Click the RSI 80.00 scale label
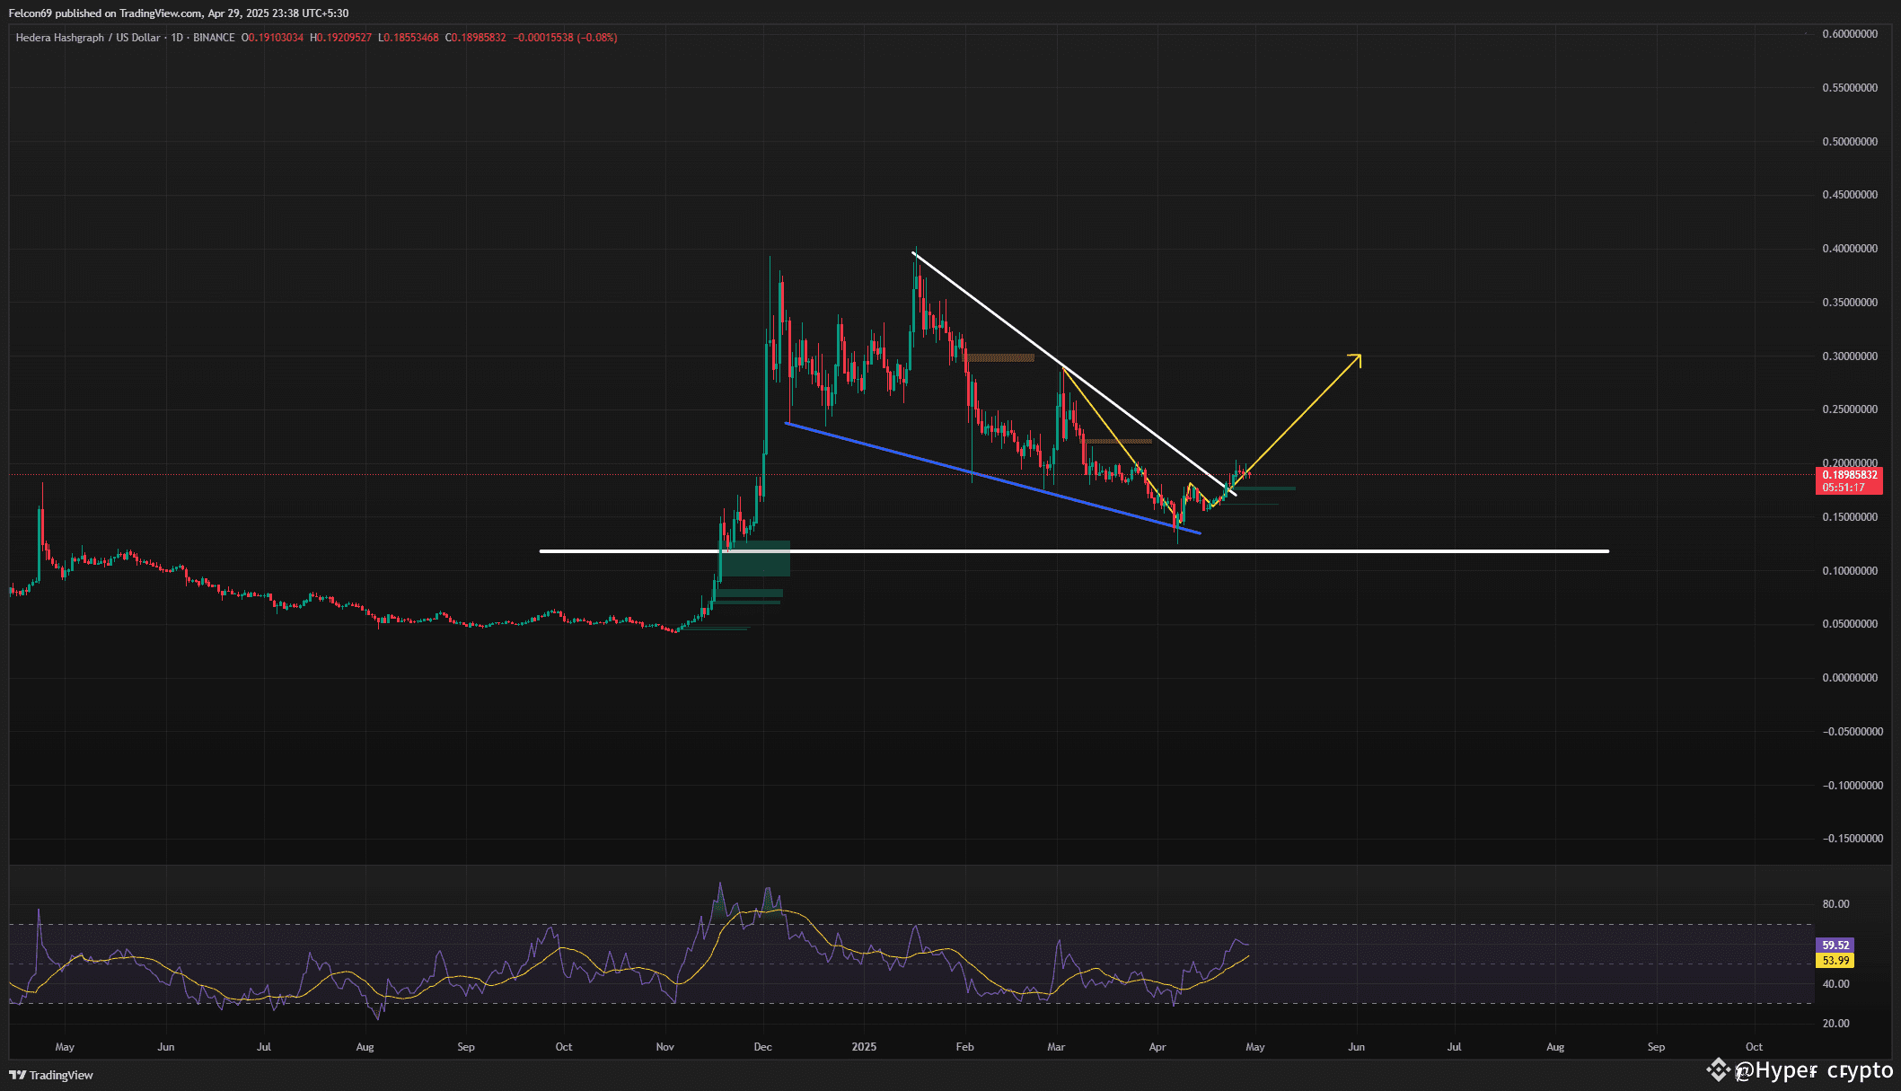Screen dimensions: 1901x1091 click(1835, 904)
